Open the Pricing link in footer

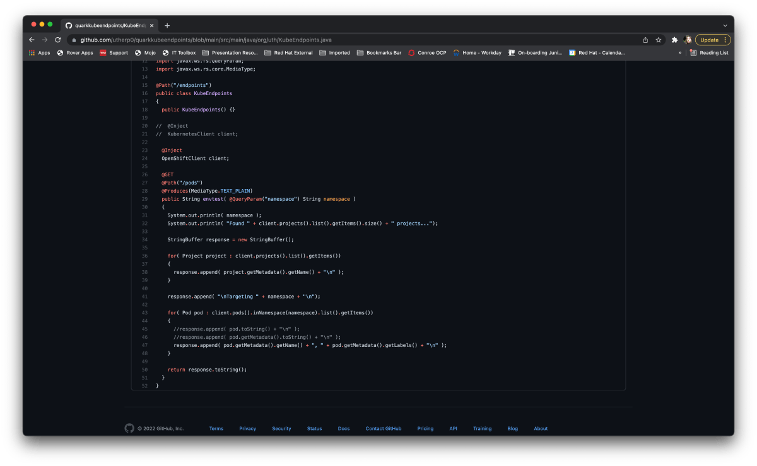tap(425, 428)
